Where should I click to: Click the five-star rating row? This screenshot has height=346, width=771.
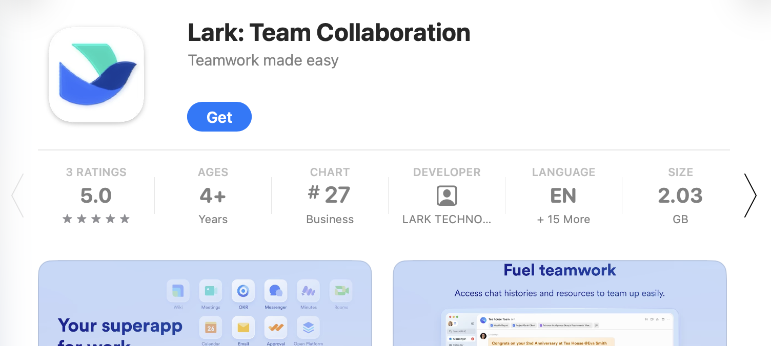tap(96, 219)
